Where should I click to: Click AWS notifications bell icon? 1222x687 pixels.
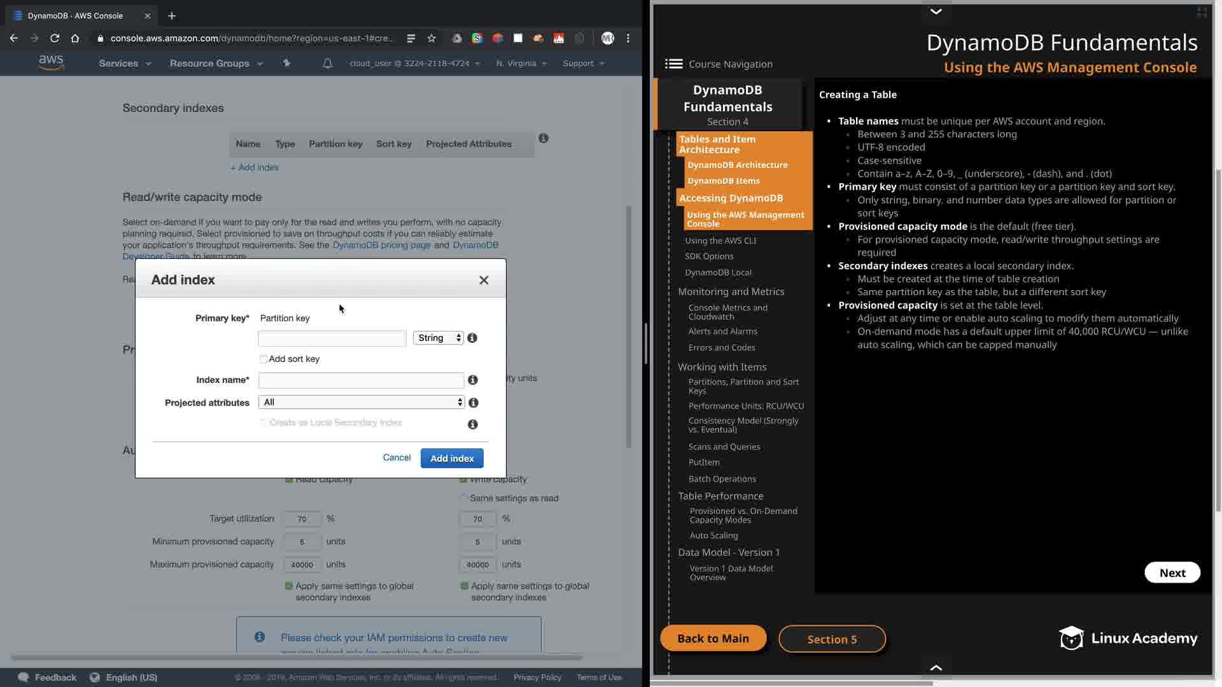click(327, 64)
